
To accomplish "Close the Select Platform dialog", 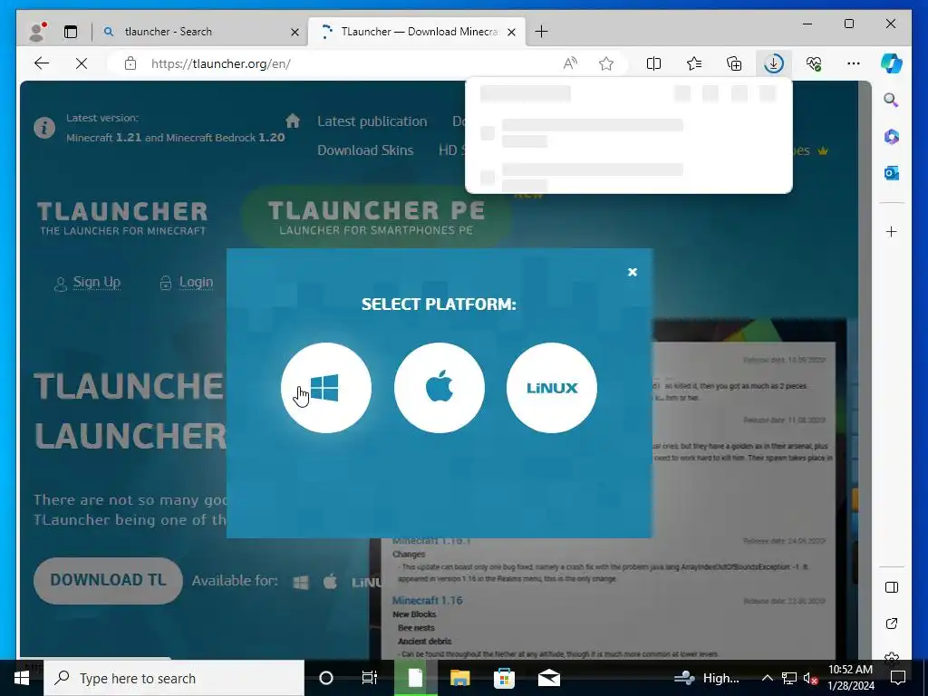I will 632,272.
